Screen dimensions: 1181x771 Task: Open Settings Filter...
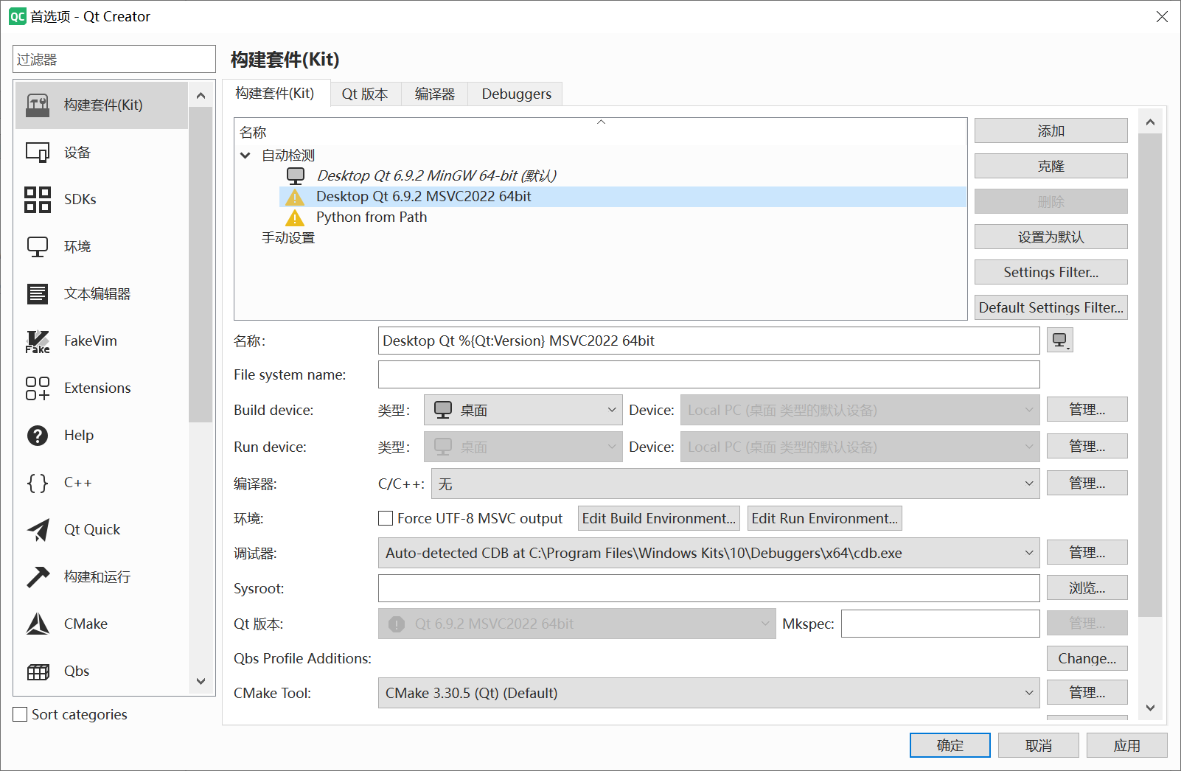1051,272
